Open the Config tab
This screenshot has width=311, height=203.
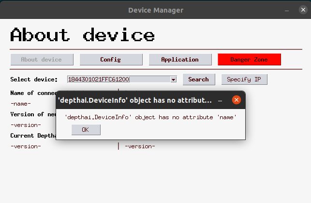pos(111,60)
